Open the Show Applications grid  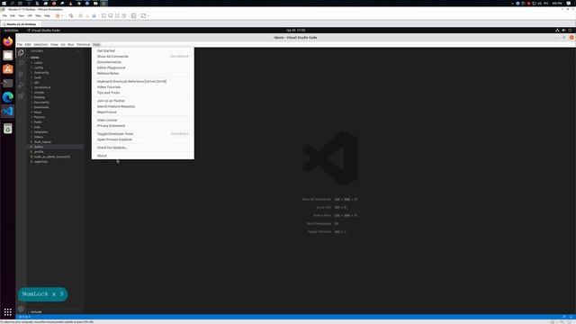coord(8,312)
